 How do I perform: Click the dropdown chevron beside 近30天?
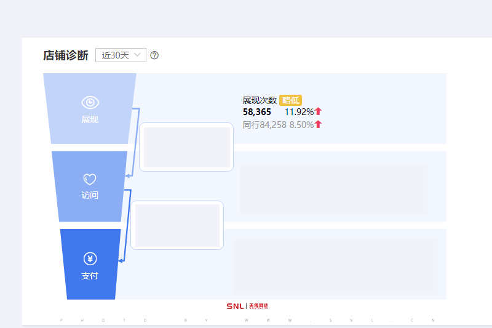point(137,55)
